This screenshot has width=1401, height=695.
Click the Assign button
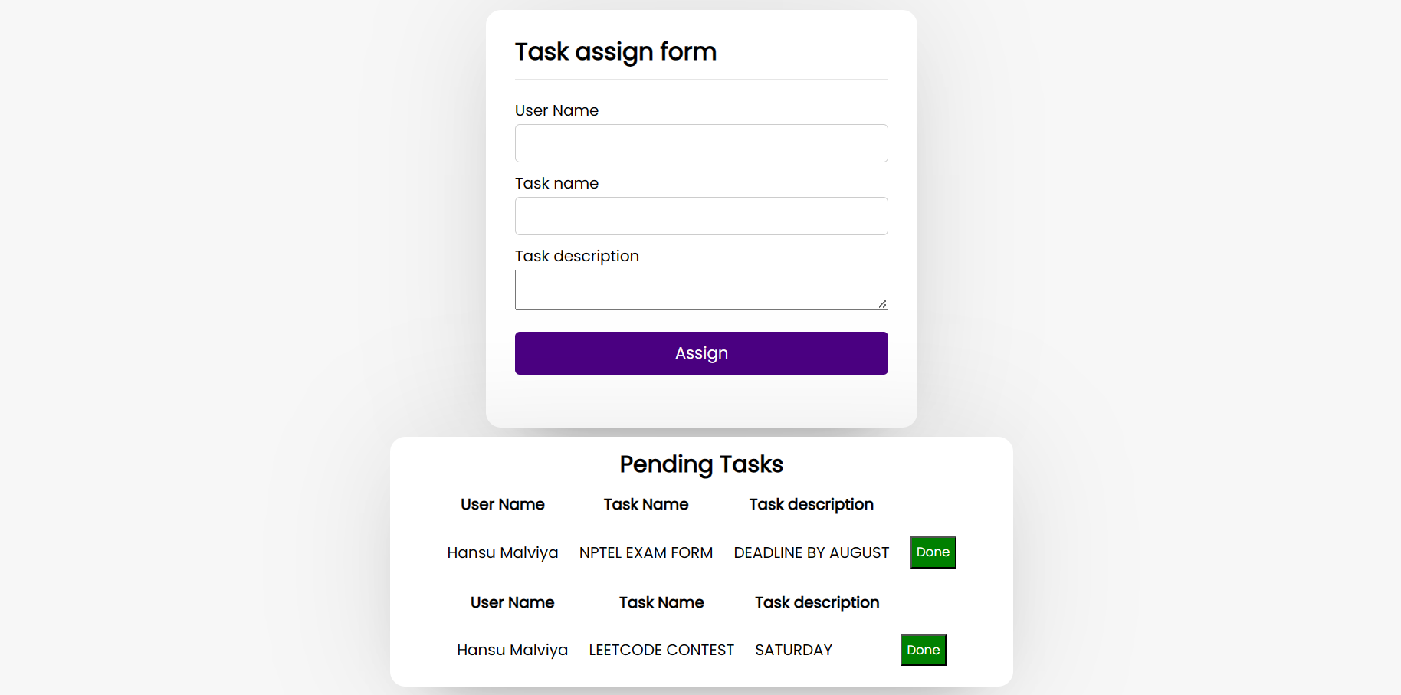pyautogui.click(x=700, y=352)
